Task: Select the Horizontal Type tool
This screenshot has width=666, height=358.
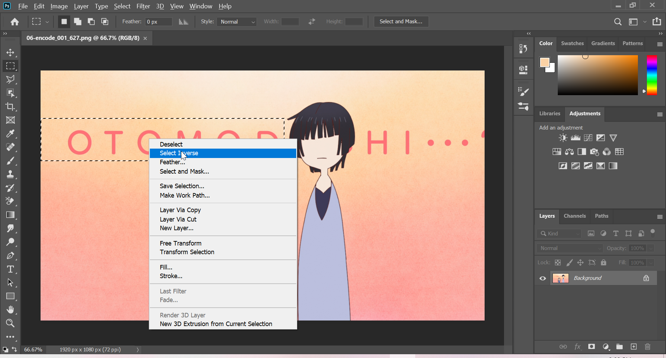Action: pos(10,269)
